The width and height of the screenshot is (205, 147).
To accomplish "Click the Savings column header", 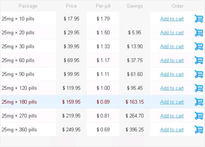I will (x=135, y=6).
